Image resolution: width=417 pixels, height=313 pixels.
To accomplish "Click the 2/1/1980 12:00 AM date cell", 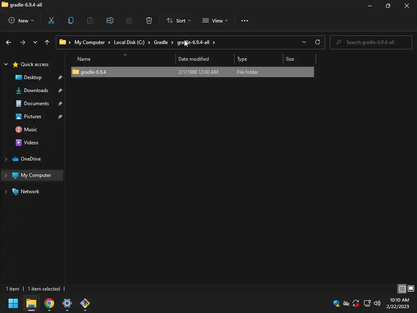I will (198, 72).
